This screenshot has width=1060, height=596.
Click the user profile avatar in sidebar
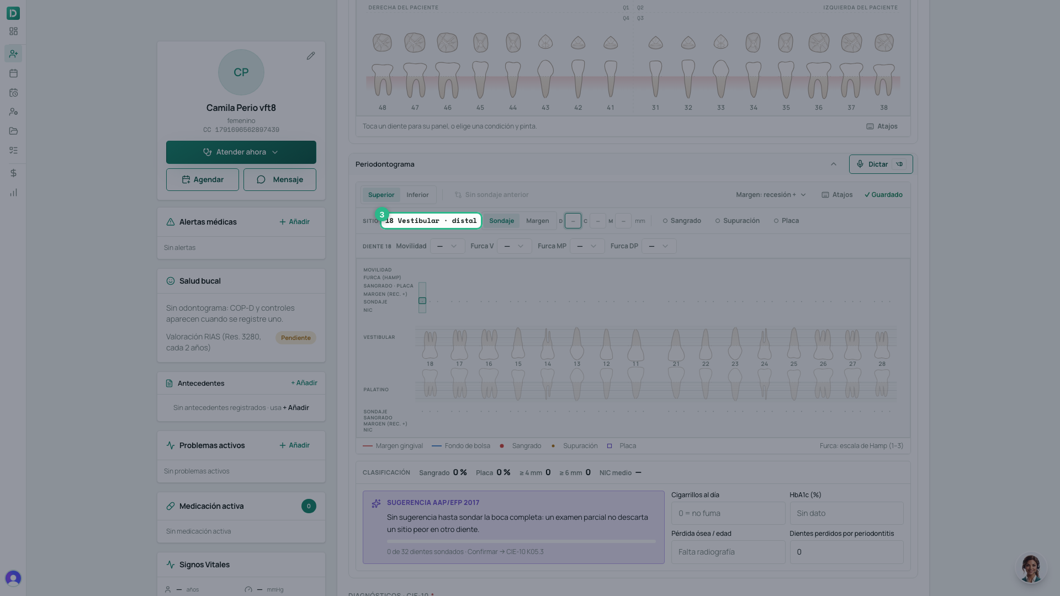pyautogui.click(x=13, y=578)
